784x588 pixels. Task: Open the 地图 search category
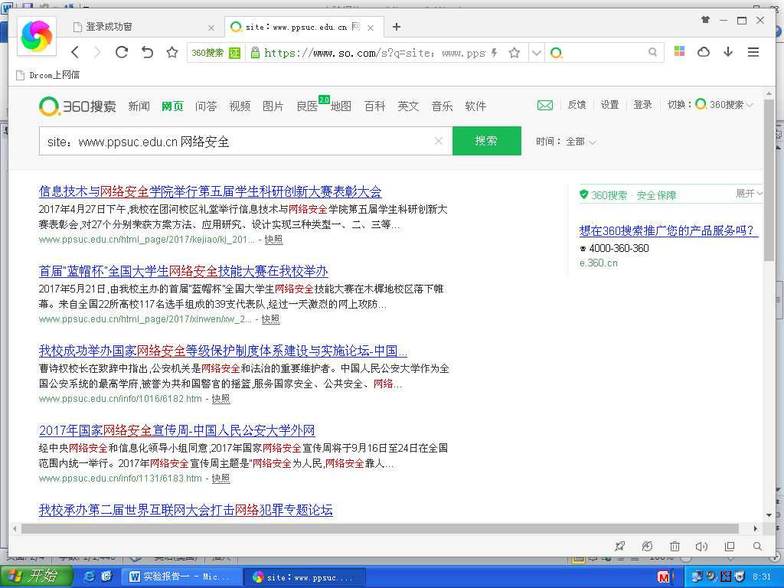[x=341, y=106]
